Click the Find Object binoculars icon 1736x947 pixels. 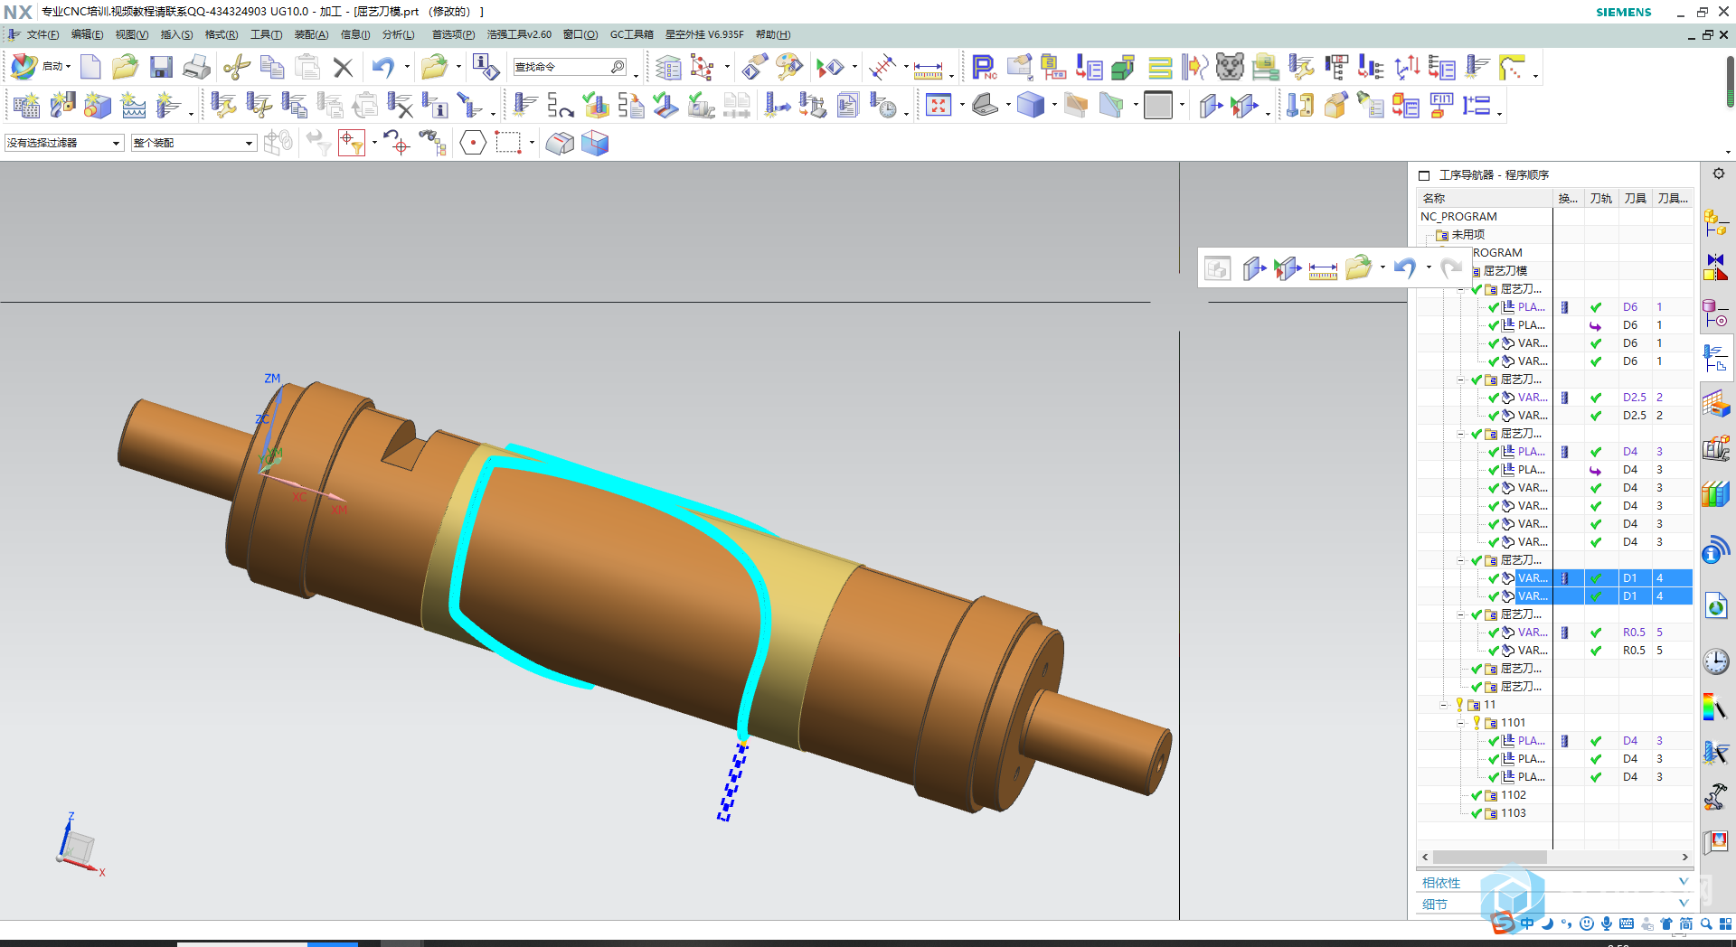click(432, 143)
